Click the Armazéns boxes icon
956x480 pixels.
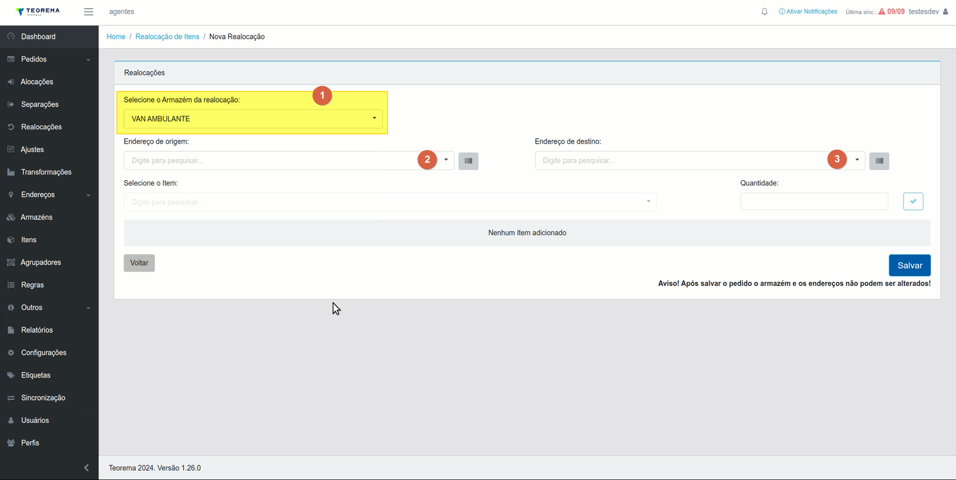(11, 217)
